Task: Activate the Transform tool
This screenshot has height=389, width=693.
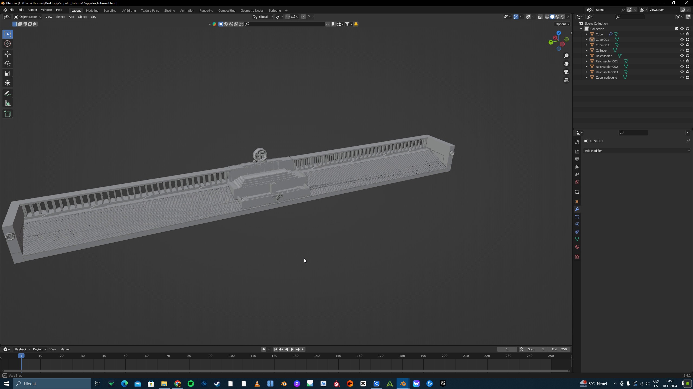Action: (x=8, y=83)
